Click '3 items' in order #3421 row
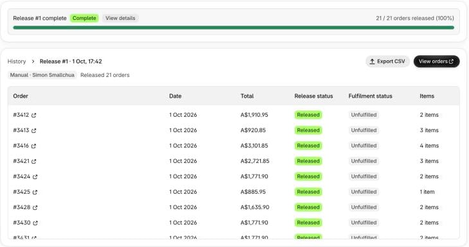This screenshot has width=469, height=247. pos(429,161)
